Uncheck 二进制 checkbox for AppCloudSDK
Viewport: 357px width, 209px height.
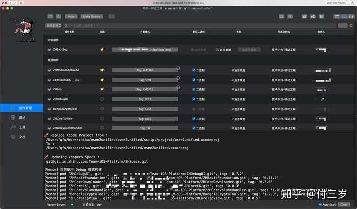[194, 80]
